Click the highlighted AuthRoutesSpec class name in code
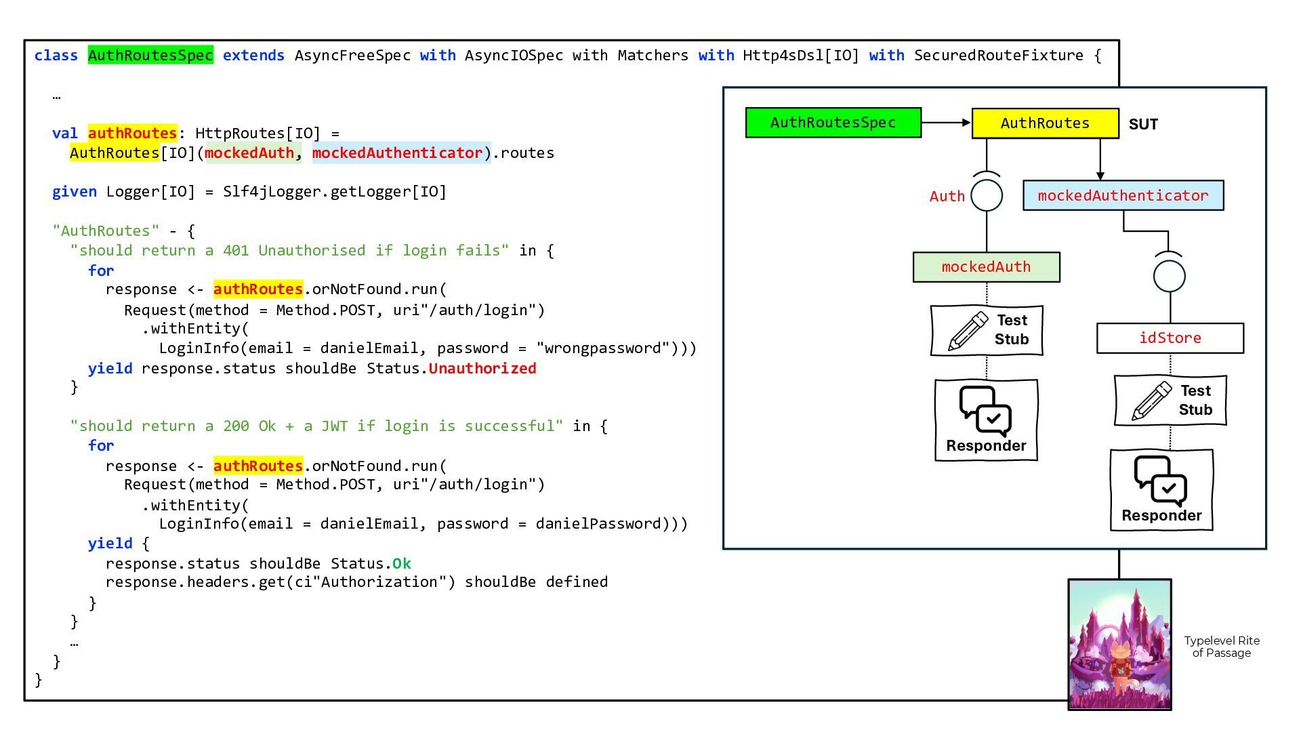 (x=150, y=55)
